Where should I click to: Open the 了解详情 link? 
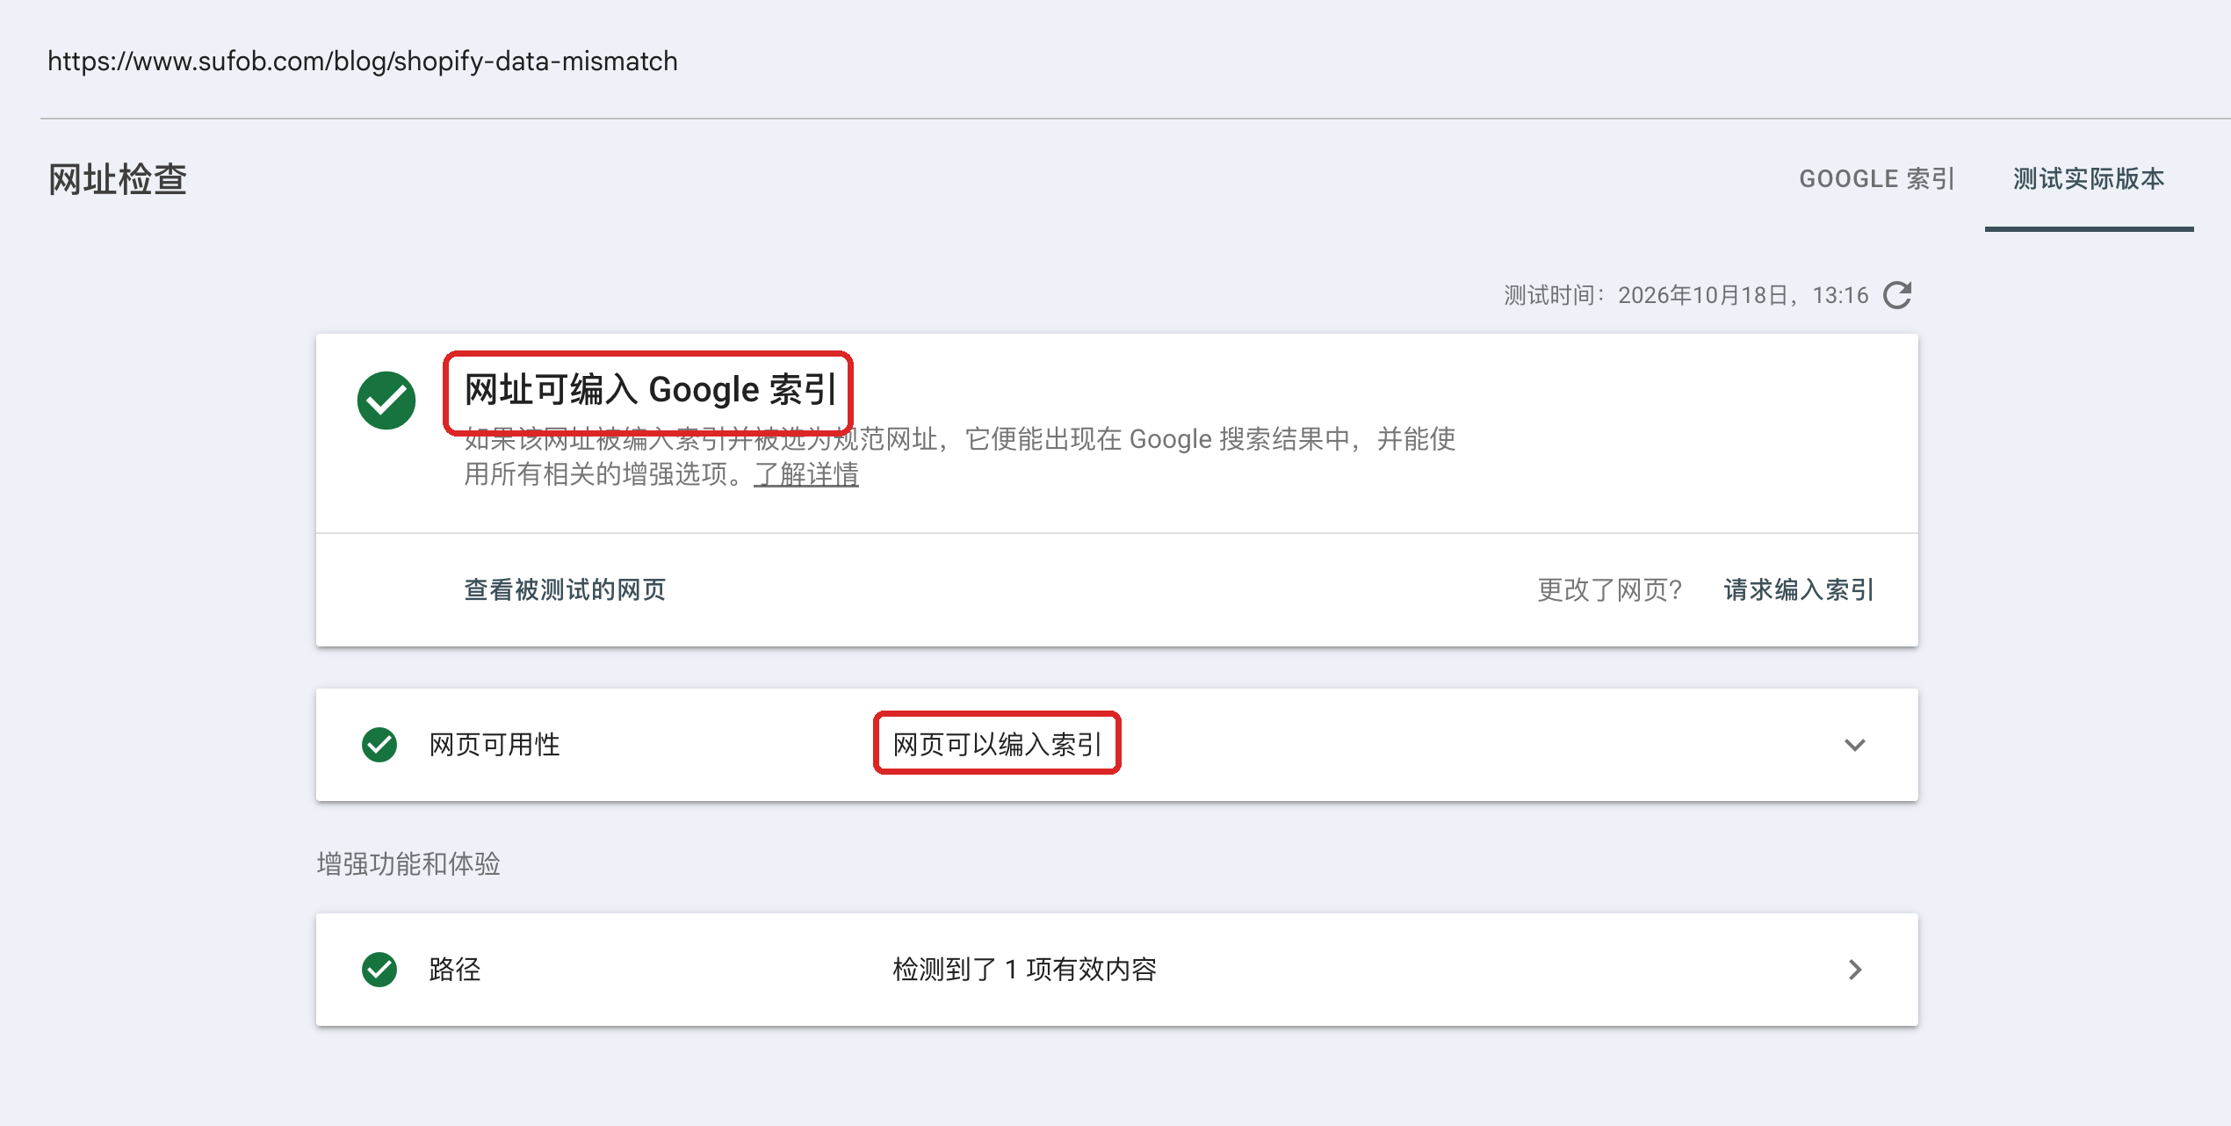click(806, 475)
